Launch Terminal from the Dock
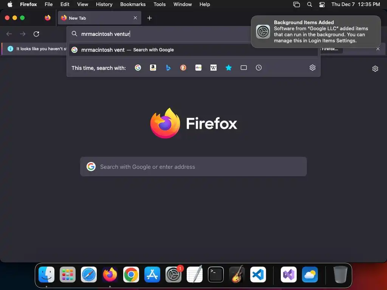This screenshot has height=290, width=387. [x=216, y=275]
